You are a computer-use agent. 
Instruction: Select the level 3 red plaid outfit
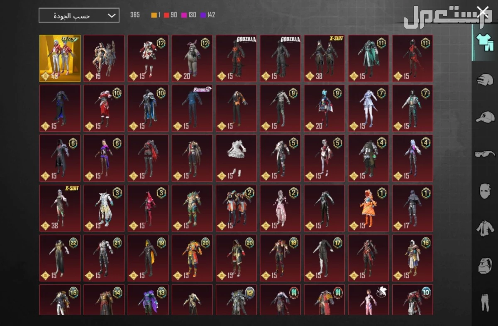click(148, 208)
